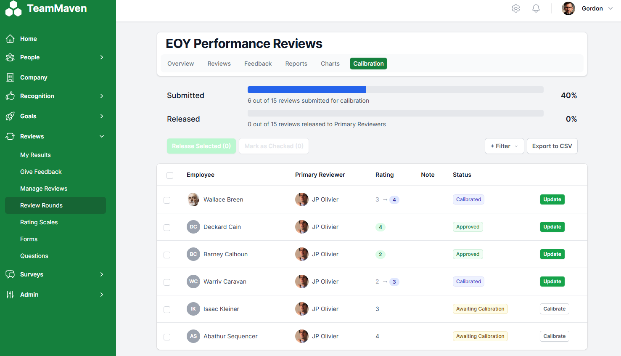The width and height of the screenshot is (621, 356).
Task: Click calibrated rating badge 4 for Wallace Breen
Action: click(394, 200)
